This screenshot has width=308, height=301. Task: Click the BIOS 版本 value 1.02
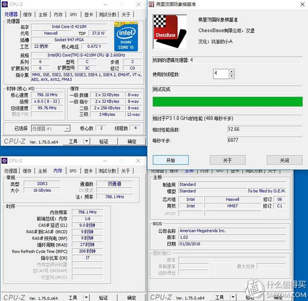pyautogui.click(x=232, y=237)
